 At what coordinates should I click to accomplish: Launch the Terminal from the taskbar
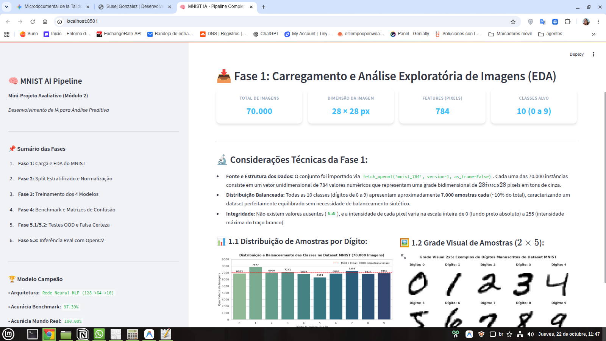[x=33, y=334]
